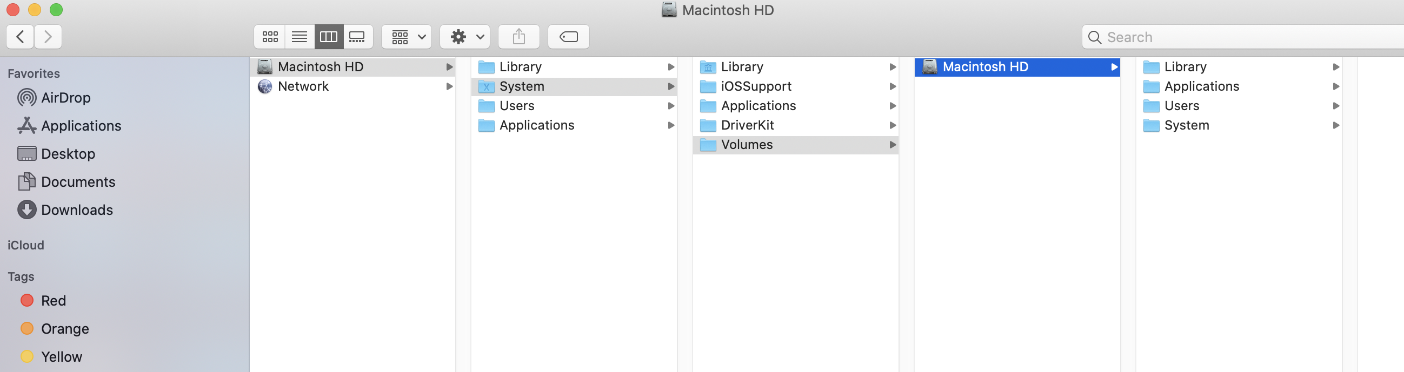Select System in the last column

tap(1239, 125)
